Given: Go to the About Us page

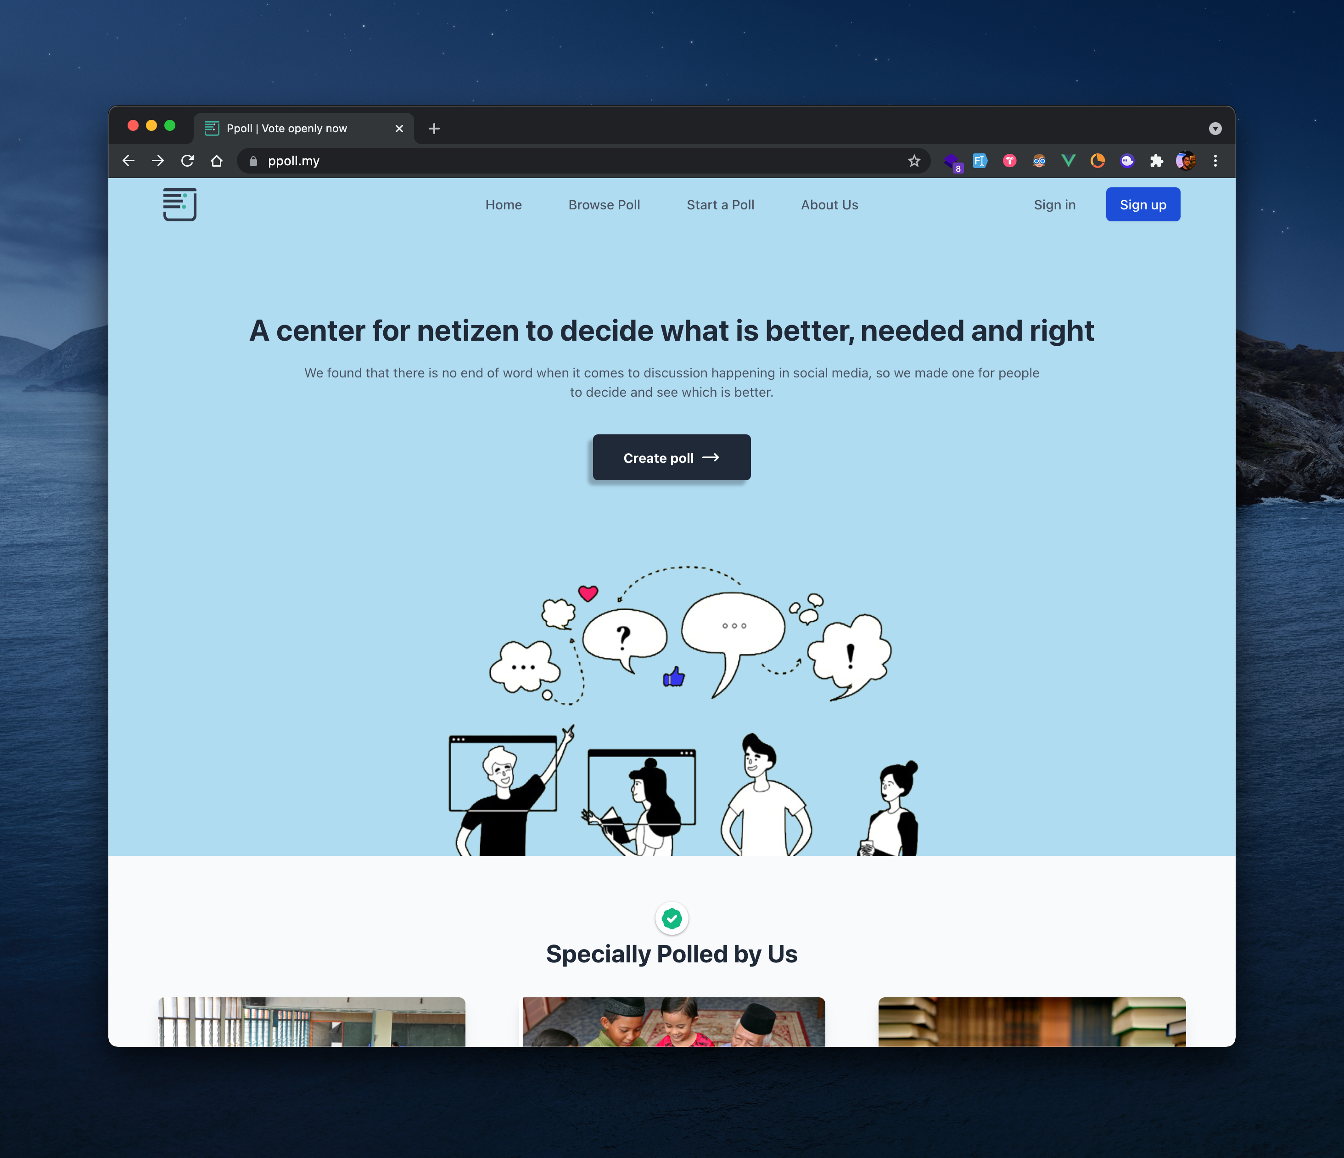Looking at the screenshot, I should click(829, 205).
